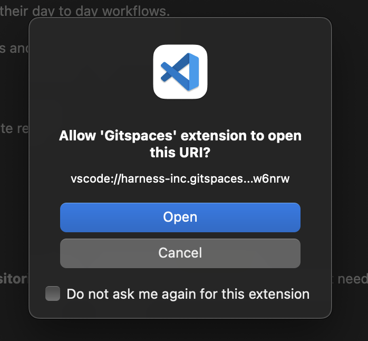The image size is (368, 341).
Task: Click the dimmed "s and" background text
Action: coord(14,49)
